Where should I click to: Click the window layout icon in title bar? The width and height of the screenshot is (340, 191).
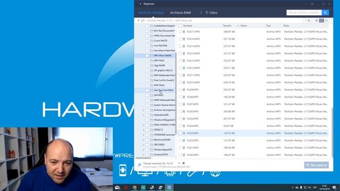coord(312,4)
